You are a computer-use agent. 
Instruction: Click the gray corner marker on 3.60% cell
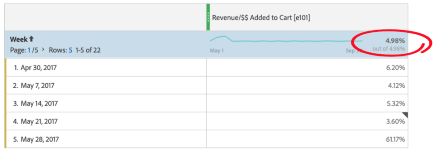(405, 115)
